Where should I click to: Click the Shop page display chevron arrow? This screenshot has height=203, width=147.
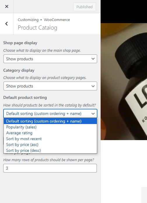click(x=93, y=59)
